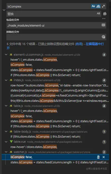Collapse table-body.js results group
The width and height of the screenshot is (111, 174).
(6, 131)
